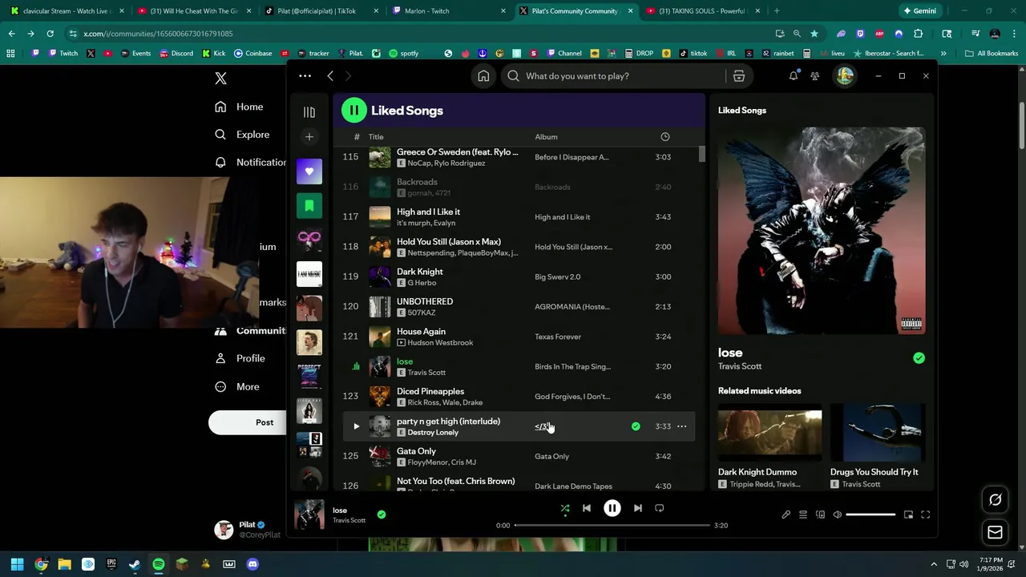Expand the Chrome bookmarks overflow chevron
Viewport: 1026px width, 577px height.
pos(943,54)
